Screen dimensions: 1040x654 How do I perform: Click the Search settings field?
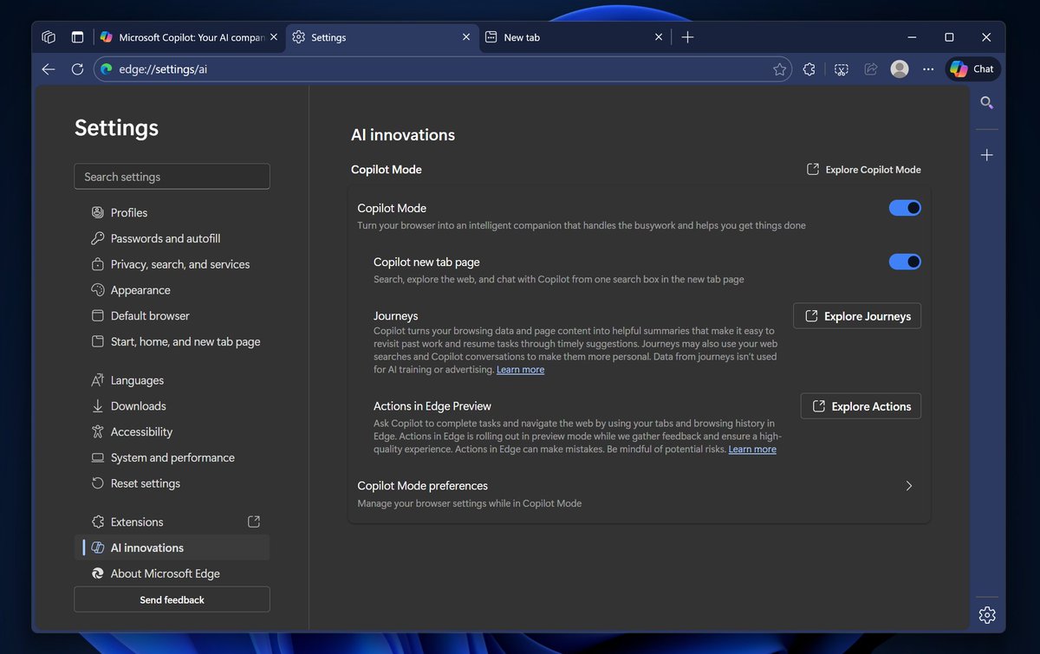click(x=172, y=177)
